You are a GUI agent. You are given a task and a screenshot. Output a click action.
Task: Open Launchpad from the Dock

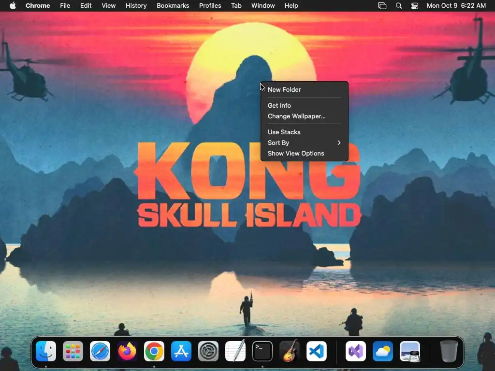[73, 351]
